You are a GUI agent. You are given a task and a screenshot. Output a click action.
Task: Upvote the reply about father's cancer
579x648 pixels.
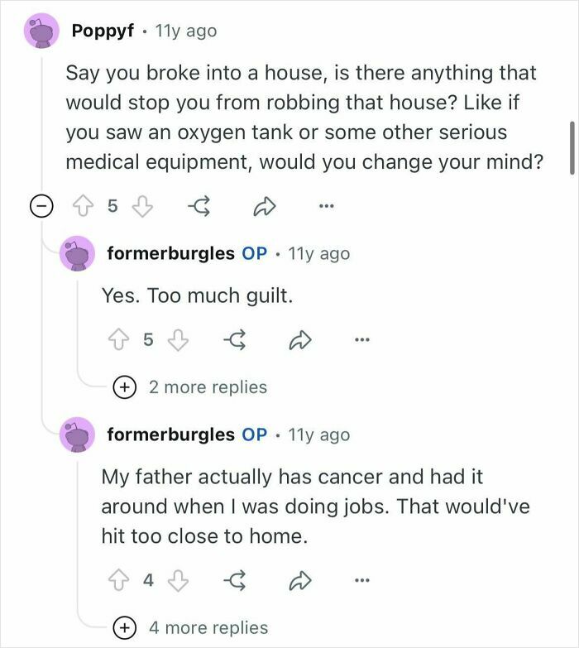tap(117, 580)
